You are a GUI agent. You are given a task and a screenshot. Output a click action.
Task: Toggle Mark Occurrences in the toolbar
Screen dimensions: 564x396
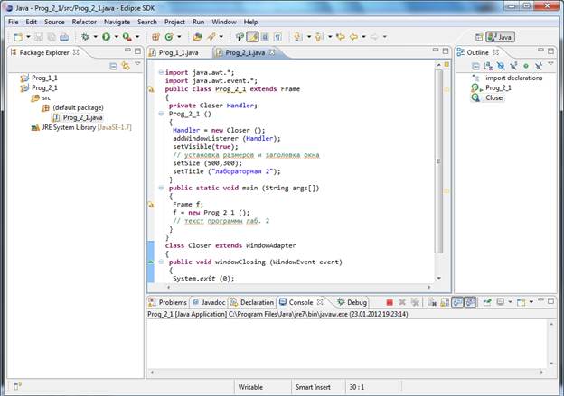(253, 37)
